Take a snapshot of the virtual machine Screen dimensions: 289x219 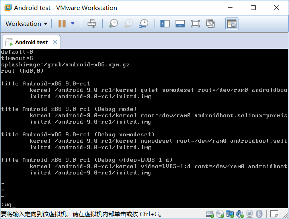(113, 23)
